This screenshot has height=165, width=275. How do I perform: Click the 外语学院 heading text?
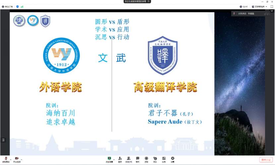[x=61, y=87]
